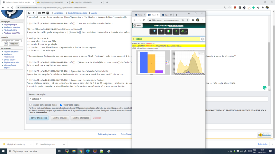
Task: Click Exibir todos downloads button
Action: [x=263, y=144]
